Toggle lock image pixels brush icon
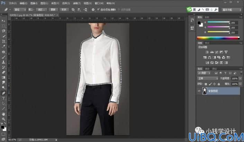The width and height of the screenshot is (244, 142). [210, 84]
